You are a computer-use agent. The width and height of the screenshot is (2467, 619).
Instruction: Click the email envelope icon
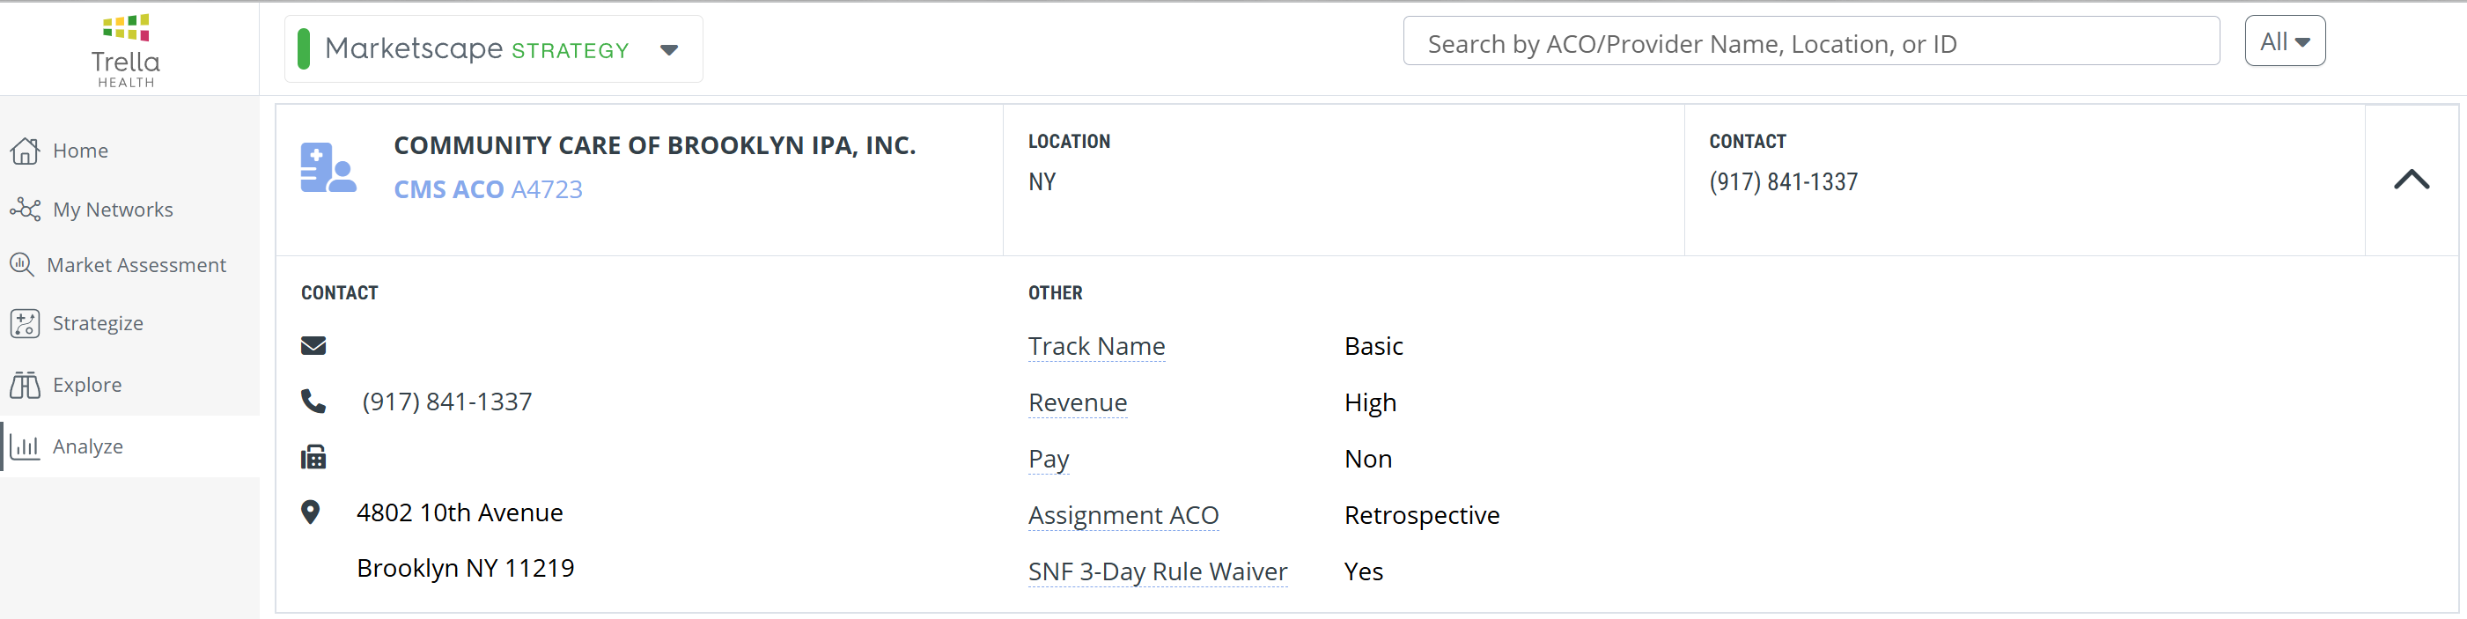pos(313,346)
